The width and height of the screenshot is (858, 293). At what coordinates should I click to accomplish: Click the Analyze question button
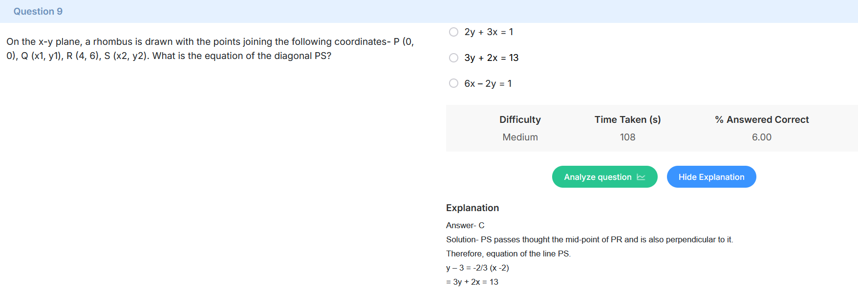point(604,177)
